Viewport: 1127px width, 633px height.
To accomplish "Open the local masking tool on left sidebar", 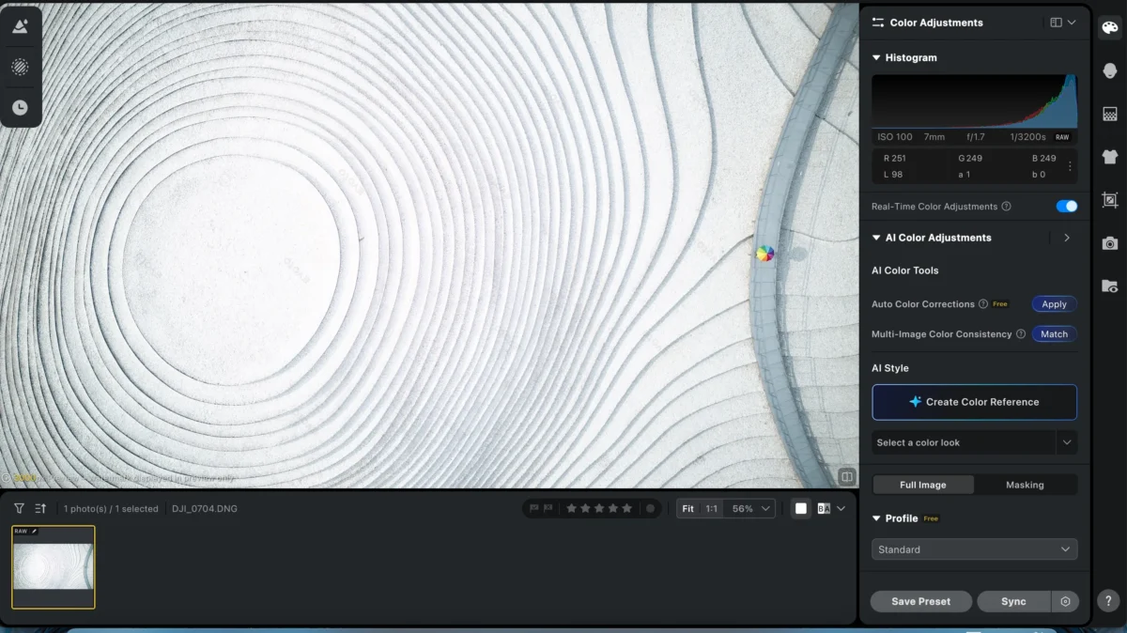I will click(x=21, y=66).
